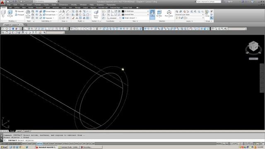Select the Box solid tool
Viewport: 265px width, 149px height.
click(3, 14)
